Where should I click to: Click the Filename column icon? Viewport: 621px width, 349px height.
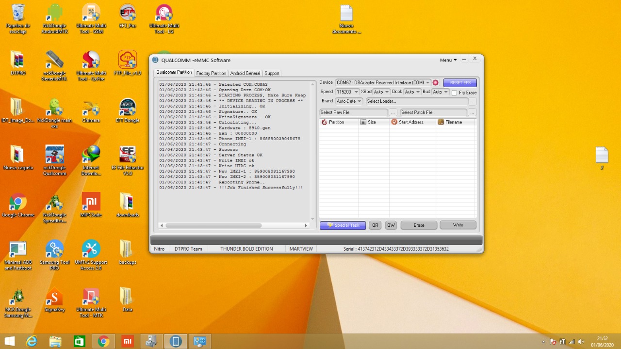[x=441, y=122]
